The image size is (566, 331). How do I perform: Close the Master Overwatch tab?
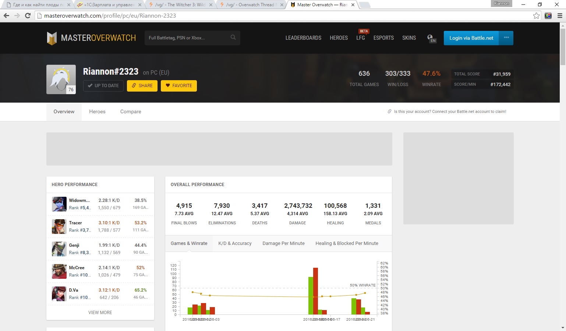click(353, 5)
